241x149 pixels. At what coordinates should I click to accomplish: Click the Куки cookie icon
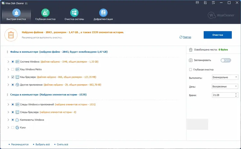(x=17, y=128)
